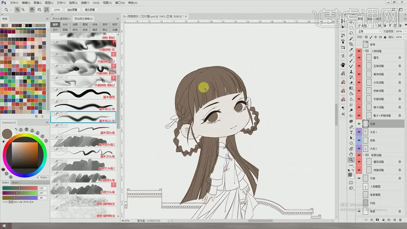Select the Gradient tool
This screenshot has height=229, width=407.
[351, 88]
